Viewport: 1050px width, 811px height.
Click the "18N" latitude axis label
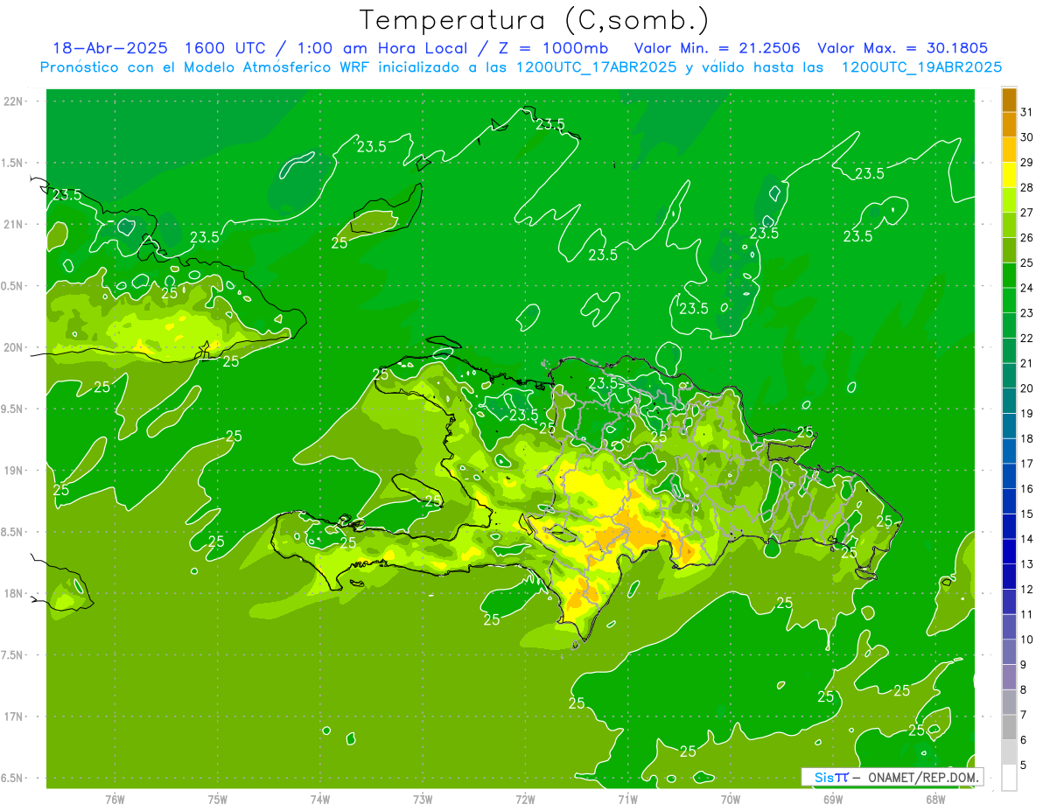pyautogui.click(x=15, y=594)
